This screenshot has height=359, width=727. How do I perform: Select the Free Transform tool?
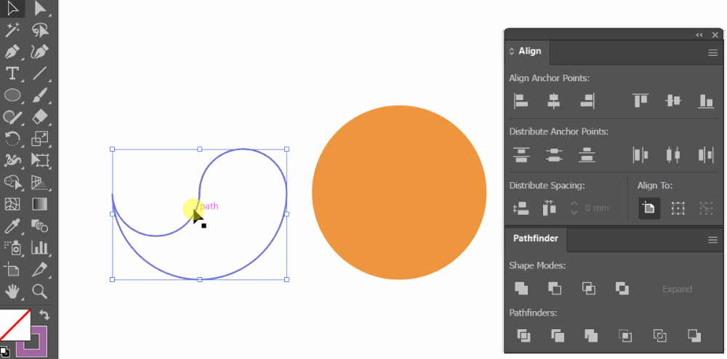point(40,160)
